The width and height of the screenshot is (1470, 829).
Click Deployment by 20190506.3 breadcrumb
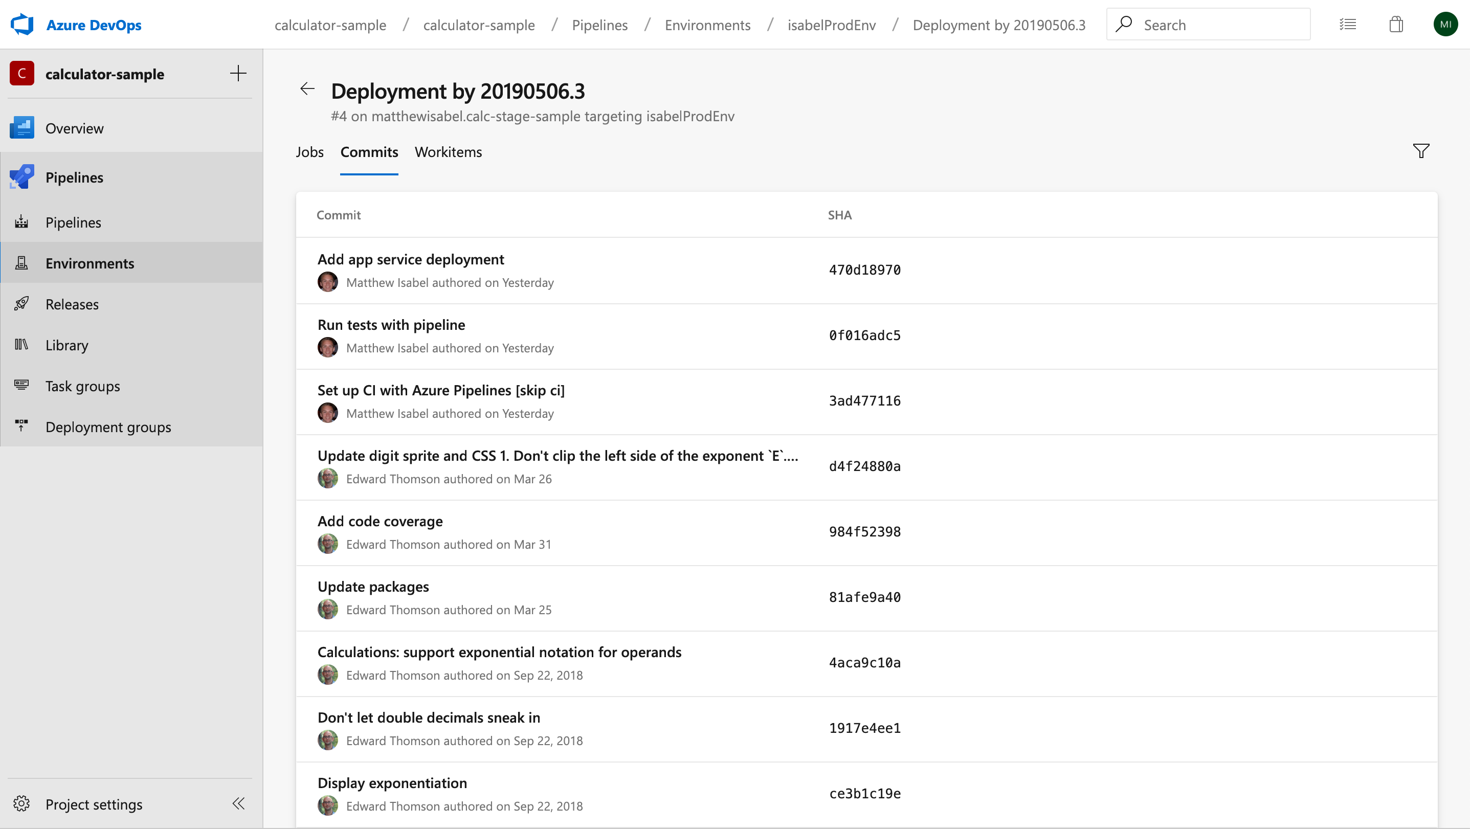[x=999, y=25]
